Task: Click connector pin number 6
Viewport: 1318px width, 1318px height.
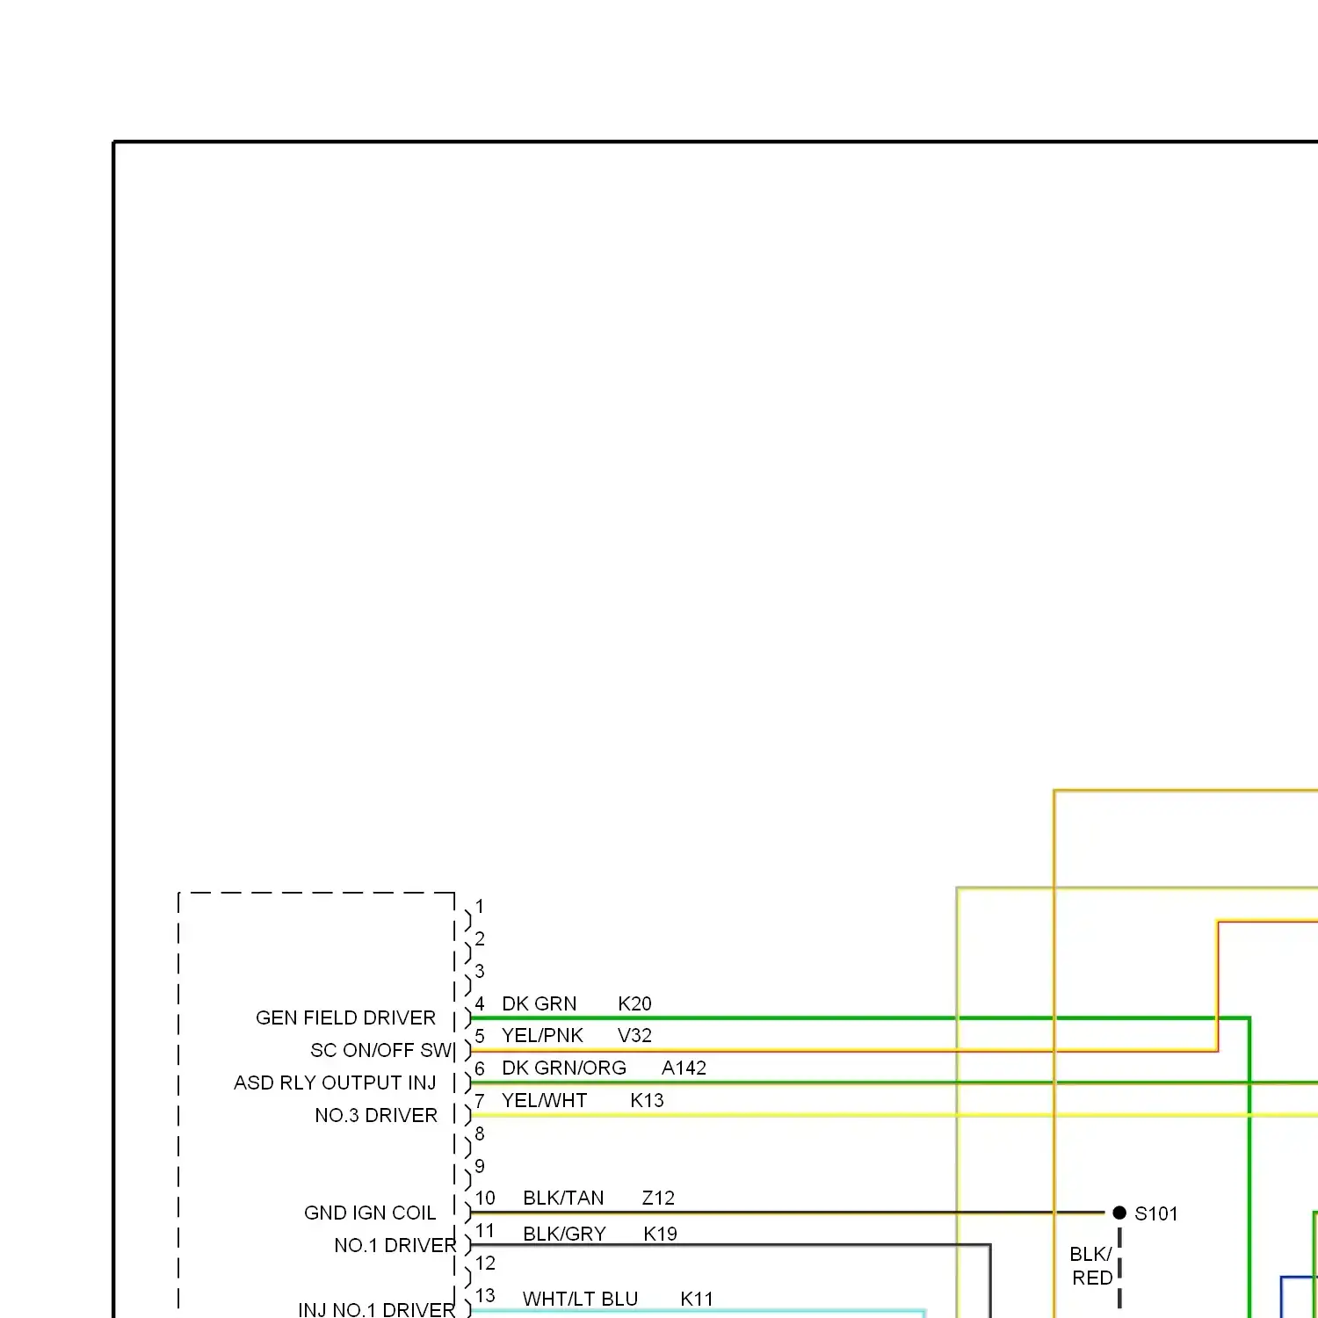Action: 480,1068
